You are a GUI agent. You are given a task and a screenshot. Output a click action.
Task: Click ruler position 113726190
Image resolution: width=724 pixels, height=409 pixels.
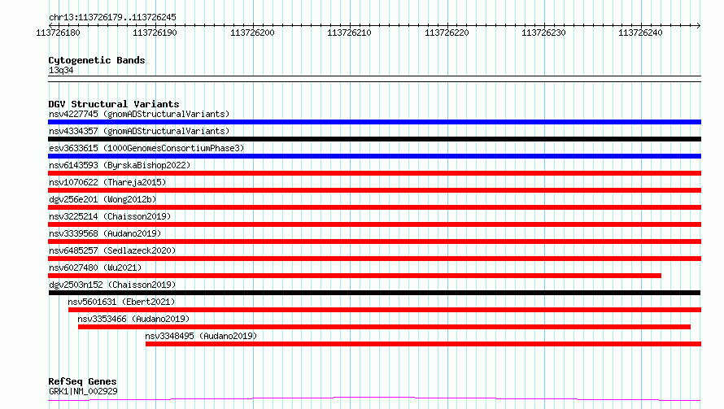point(155,33)
